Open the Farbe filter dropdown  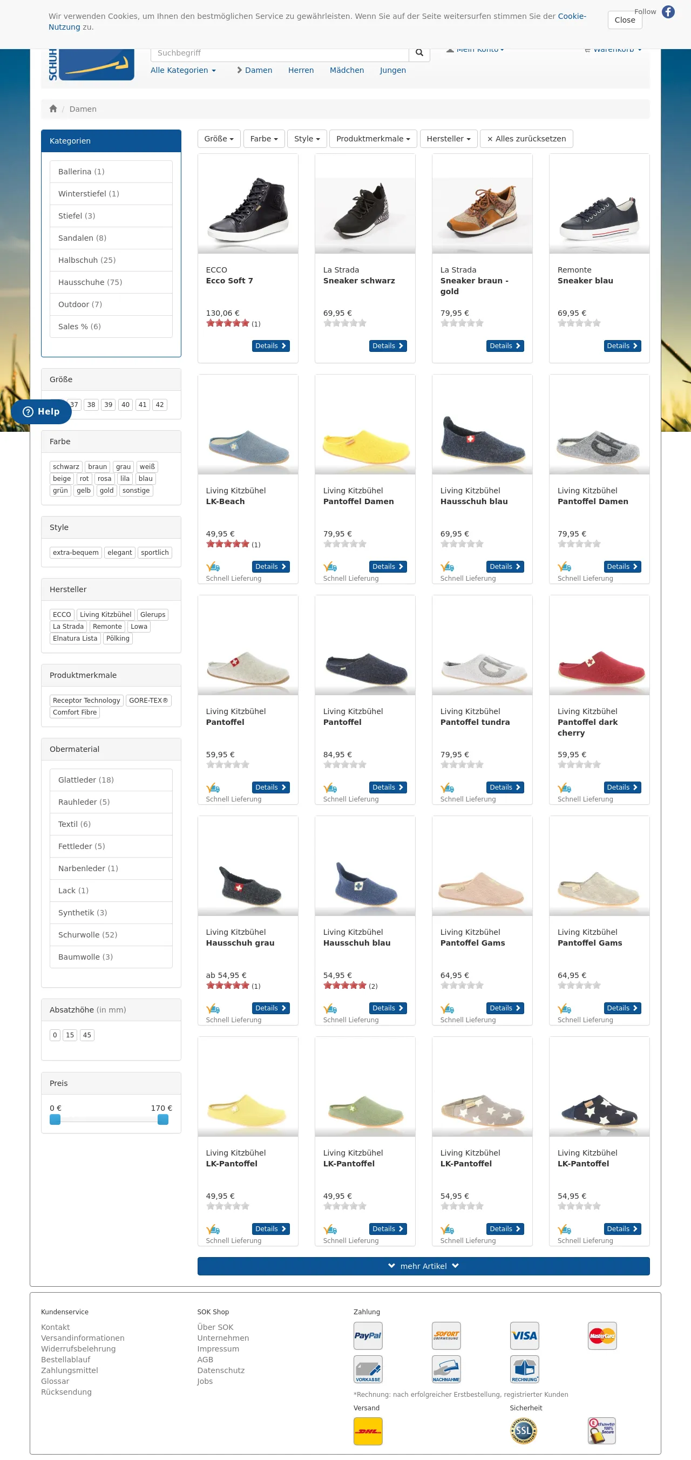(264, 139)
